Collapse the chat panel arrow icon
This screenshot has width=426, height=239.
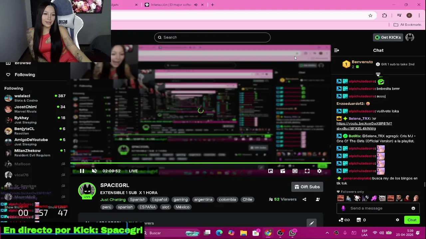pyautogui.click(x=336, y=50)
